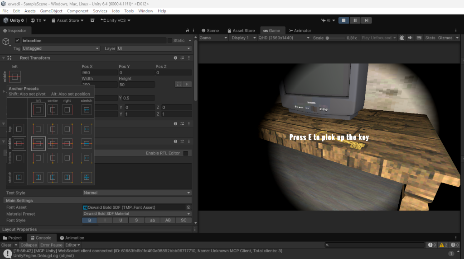
Task: Edit the Pos X field value 960
Action: [x=99, y=73]
